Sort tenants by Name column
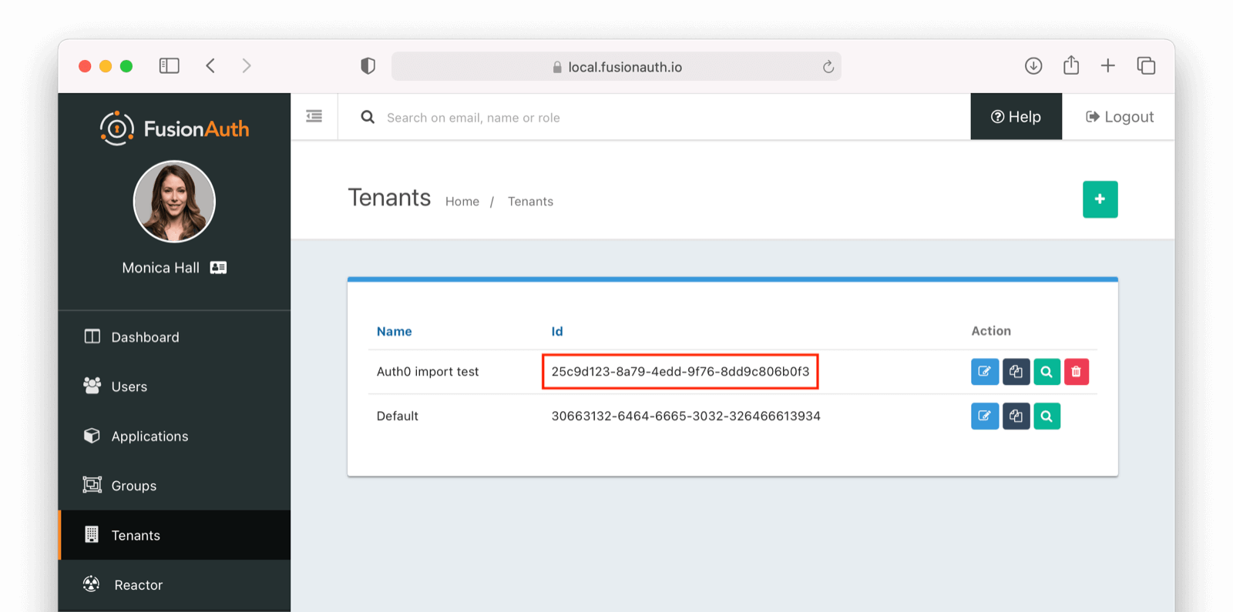The height and width of the screenshot is (612, 1233). pyautogui.click(x=394, y=331)
